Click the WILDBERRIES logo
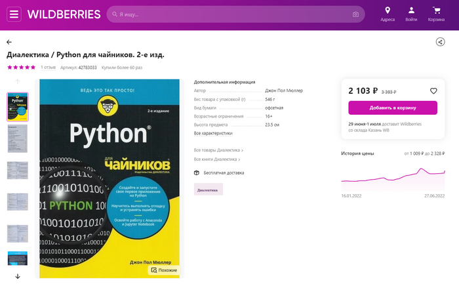The height and width of the screenshot is (290, 459). coord(64,14)
